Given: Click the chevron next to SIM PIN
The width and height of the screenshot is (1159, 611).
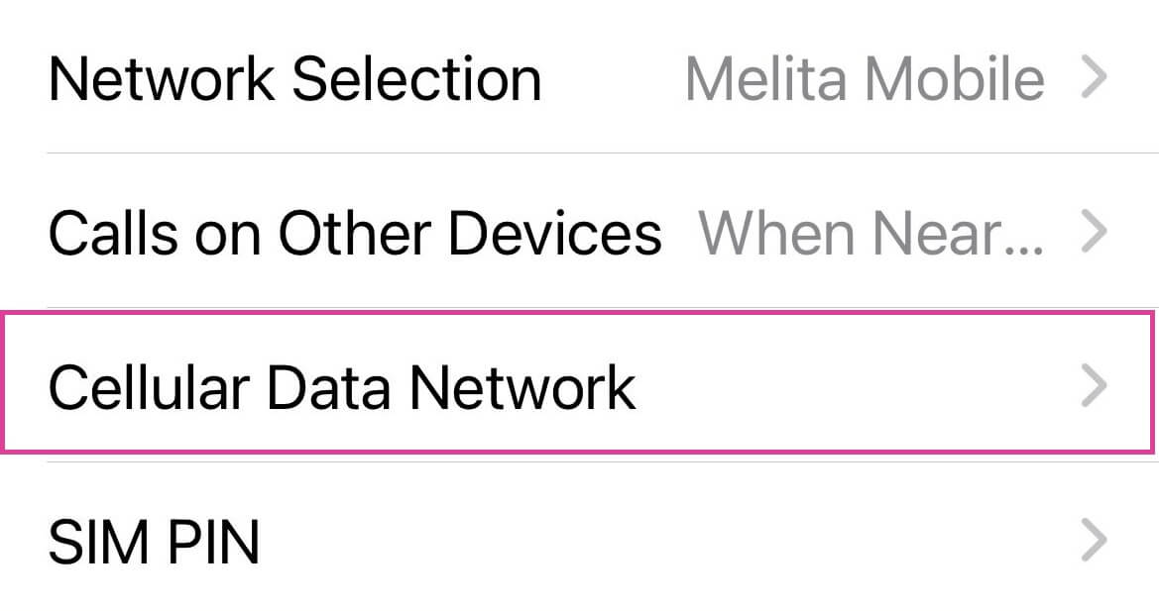Looking at the screenshot, I should pos(1093,541).
